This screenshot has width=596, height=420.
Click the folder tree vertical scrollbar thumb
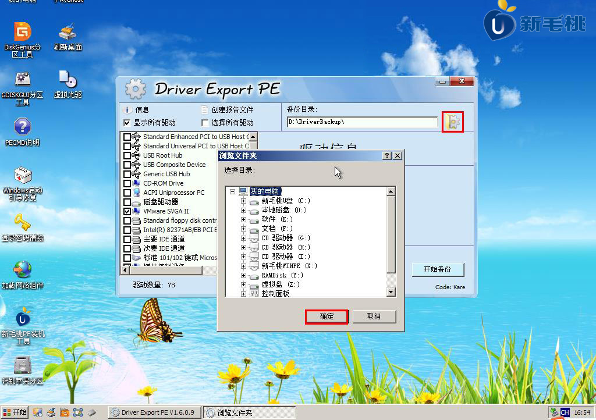point(391,234)
